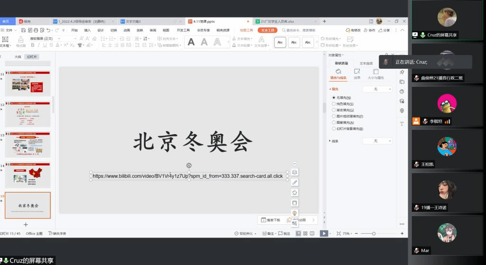Screen dimensions: 486x265
Task: Click the 文本工具 highlighted button
Action: click(x=268, y=30)
